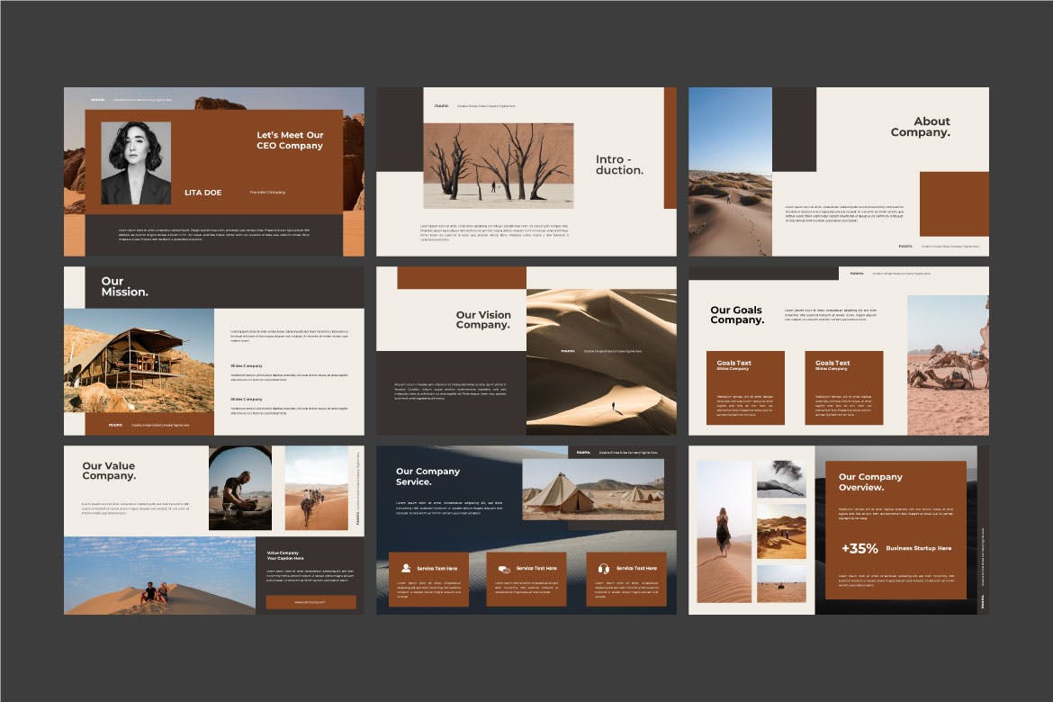Select the resting camels photo on Goals slide
This screenshot has height=702, width=1053.
tap(948, 364)
